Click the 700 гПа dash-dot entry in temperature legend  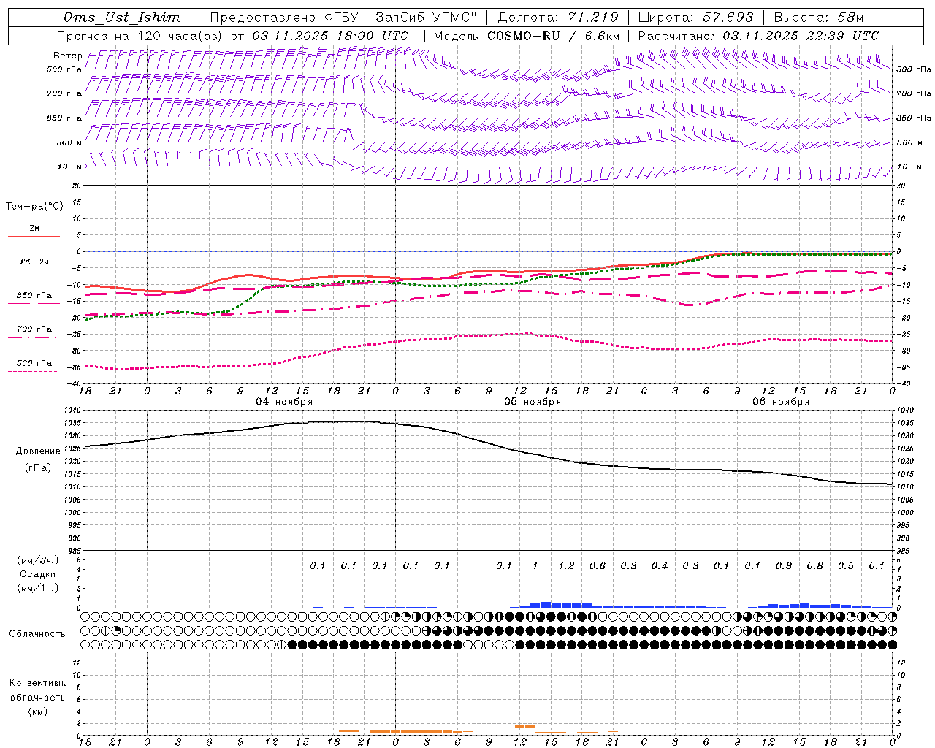coord(34,329)
